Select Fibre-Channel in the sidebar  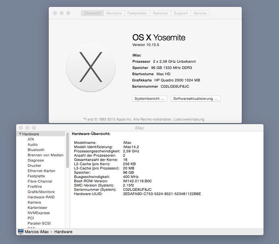point(40,181)
